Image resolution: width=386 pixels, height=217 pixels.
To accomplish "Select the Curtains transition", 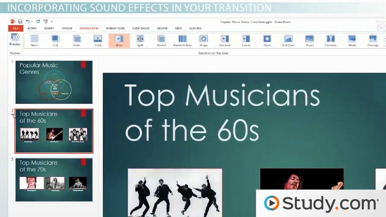I will click(x=330, y=41).
